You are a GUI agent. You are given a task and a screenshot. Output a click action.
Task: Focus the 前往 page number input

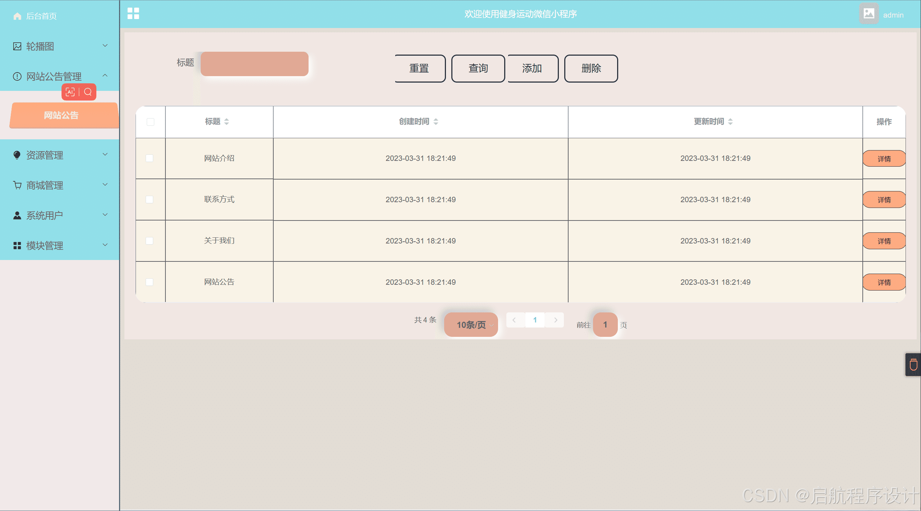coord(605,325)
